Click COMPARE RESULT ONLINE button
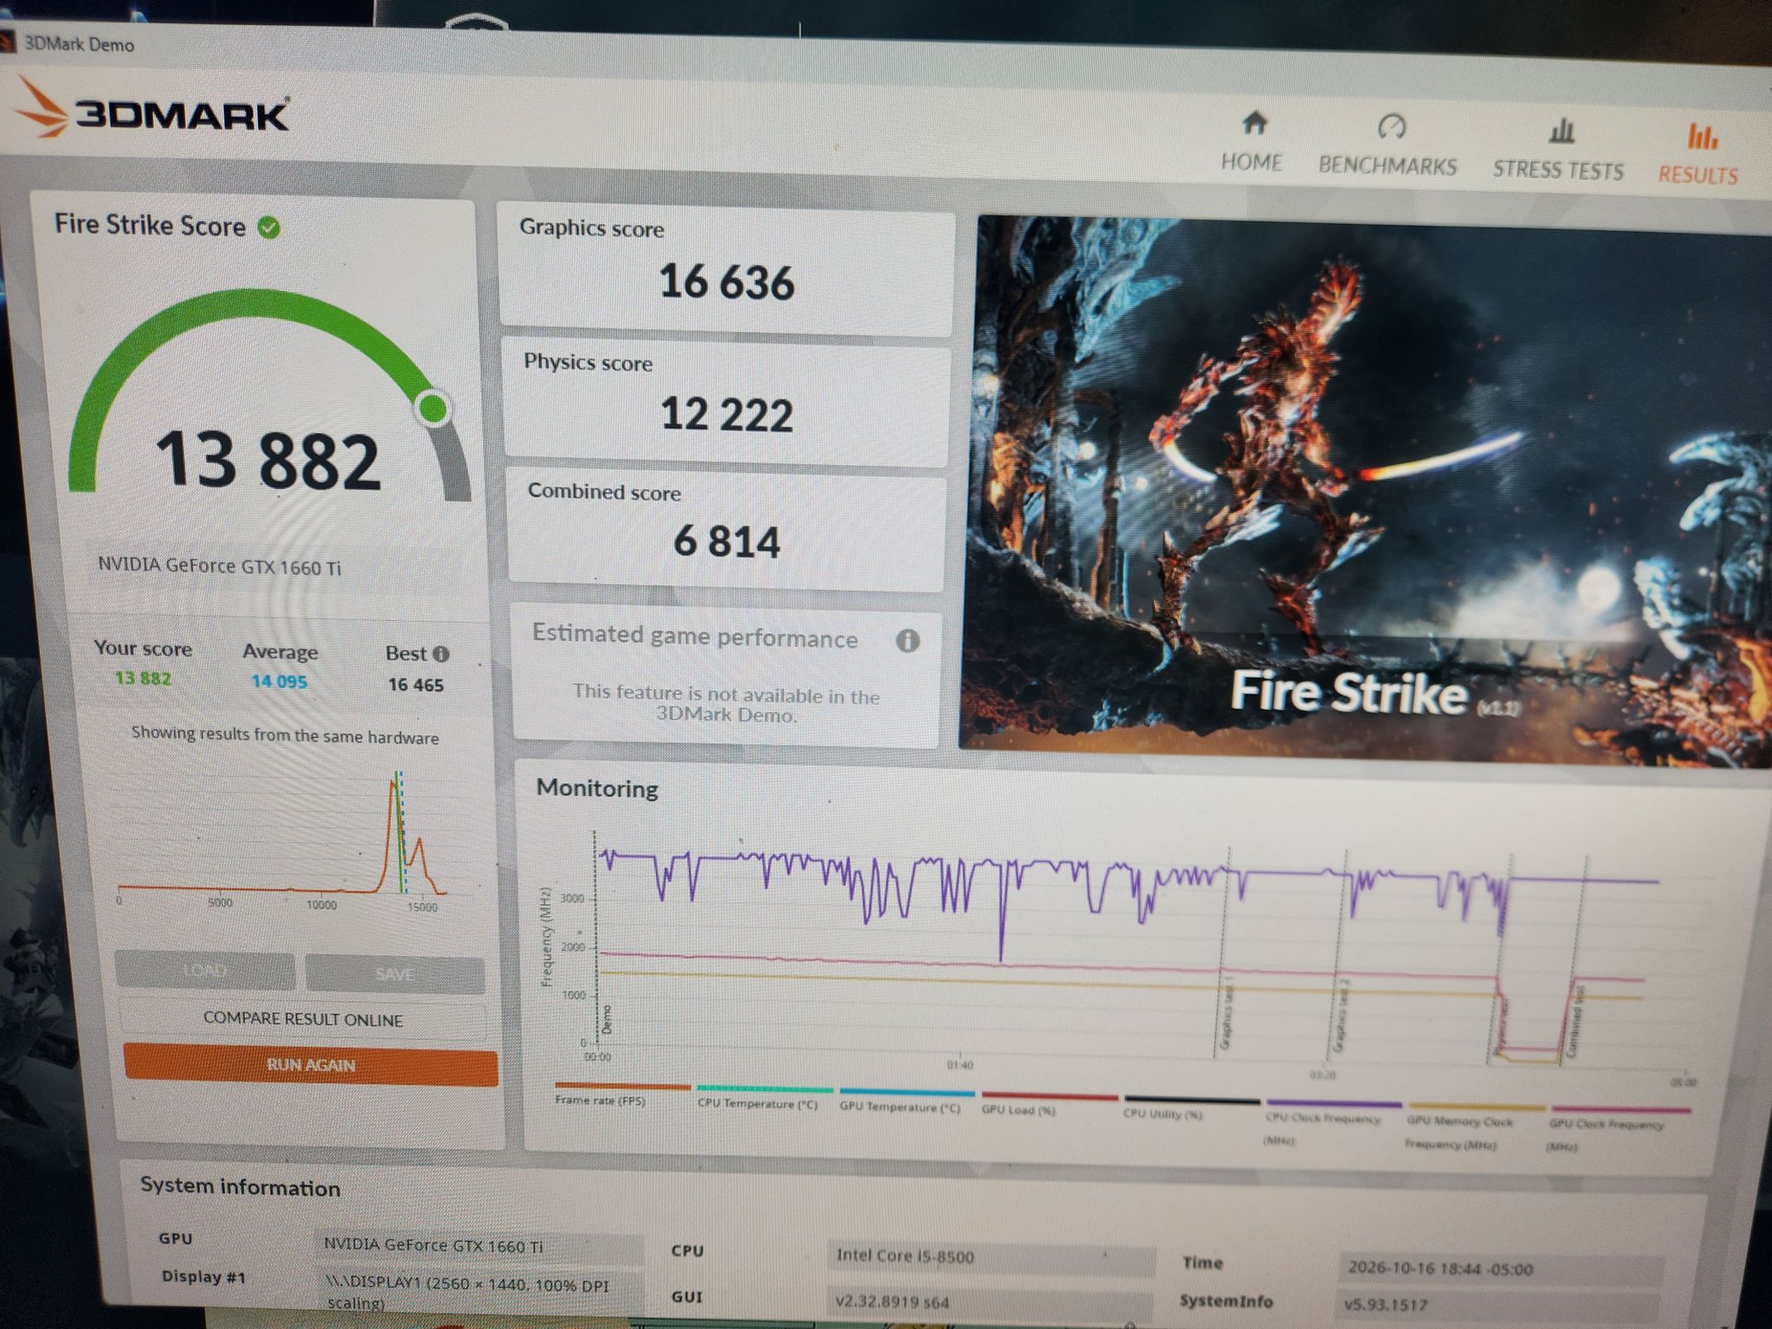 (x=302, y=1019)
